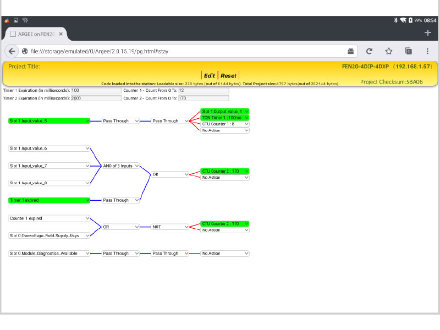Reload the page with refresh icon

[x=369, y=51]
